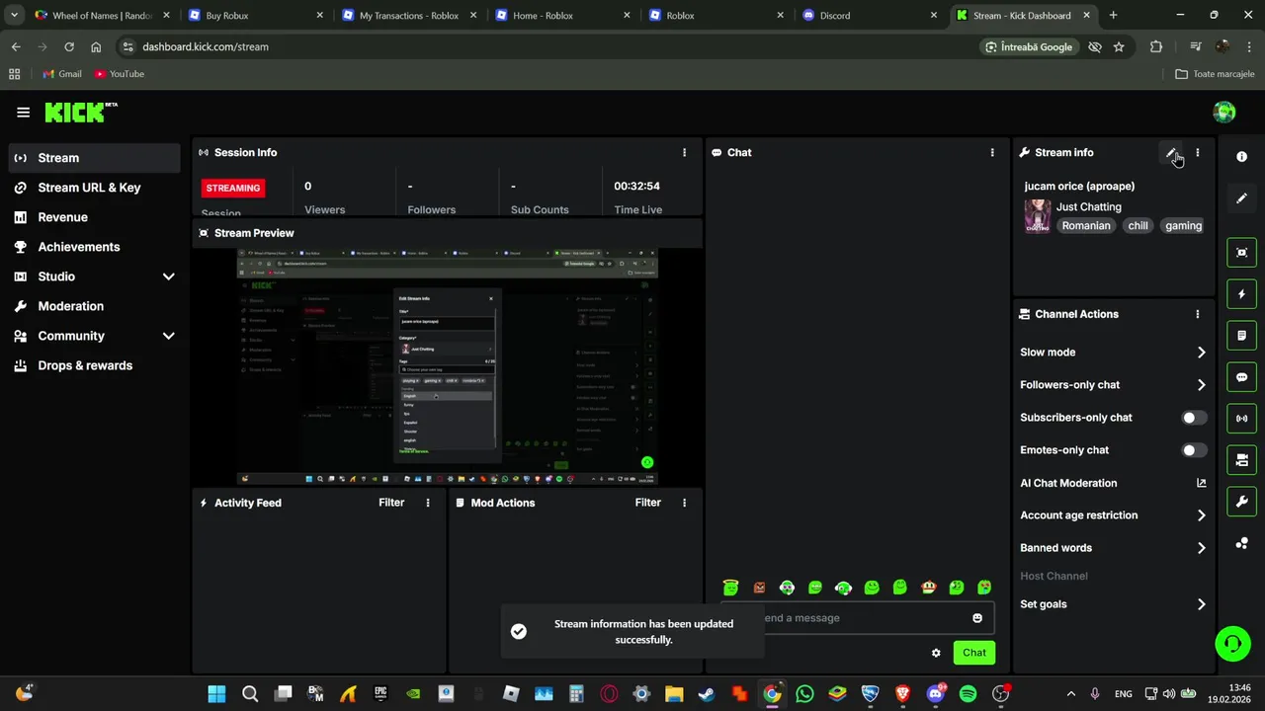Open the Kick hamburger menu
This screenshot has height=711, width=1265.
23,113
